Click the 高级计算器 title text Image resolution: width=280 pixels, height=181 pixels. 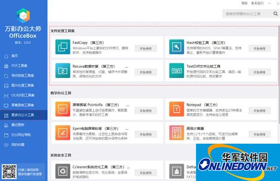[x=195, y=129]
